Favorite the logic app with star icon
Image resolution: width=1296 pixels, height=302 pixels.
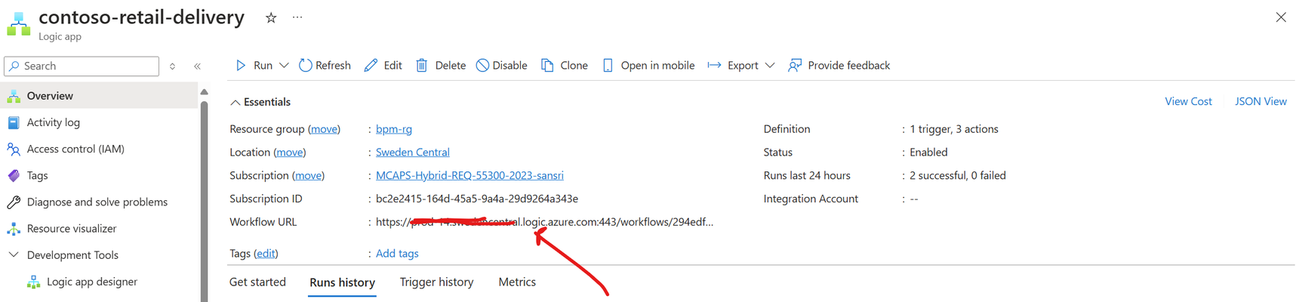coord(271,17)
